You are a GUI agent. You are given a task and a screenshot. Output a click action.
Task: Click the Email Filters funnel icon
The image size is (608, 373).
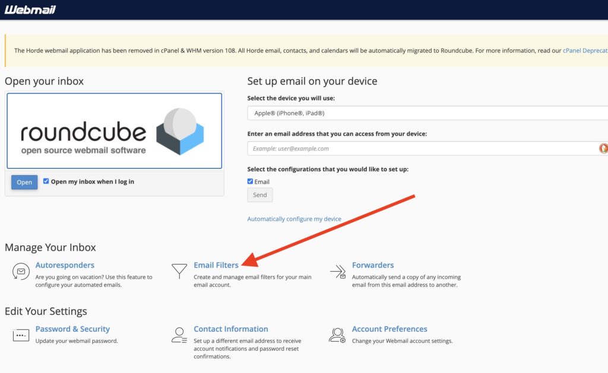pyautogui.click(x=179, y=272)
